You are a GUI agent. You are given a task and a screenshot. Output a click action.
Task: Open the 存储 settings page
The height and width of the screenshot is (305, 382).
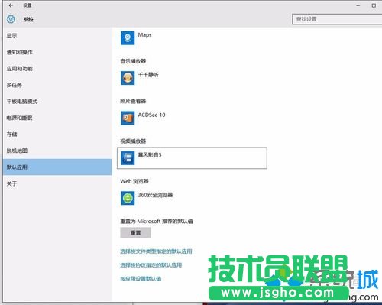[x=57, y=135]
